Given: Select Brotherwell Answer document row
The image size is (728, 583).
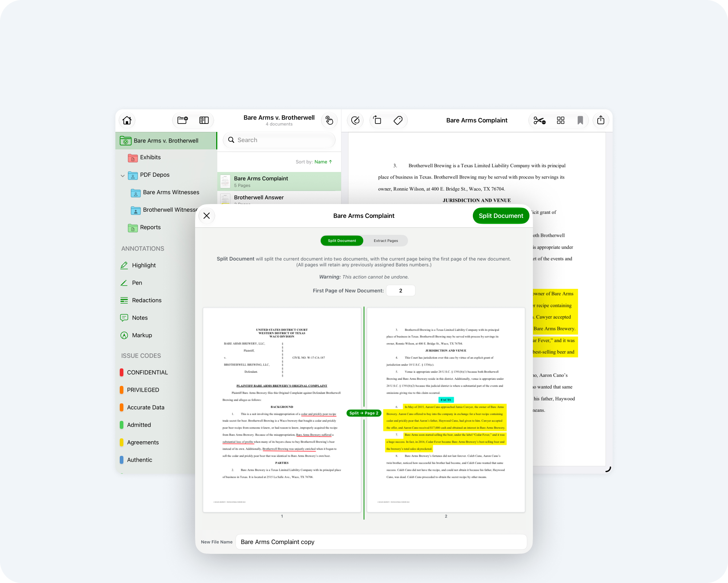Looking at the screenshot, I should tap(279, 198).
